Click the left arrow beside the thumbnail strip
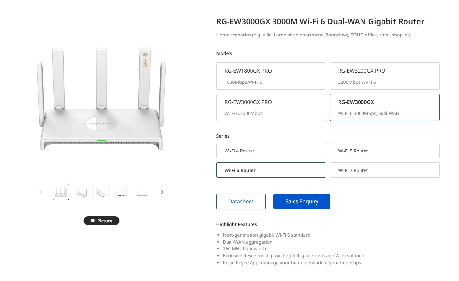The image size is (459, 281). coord(41,192)
